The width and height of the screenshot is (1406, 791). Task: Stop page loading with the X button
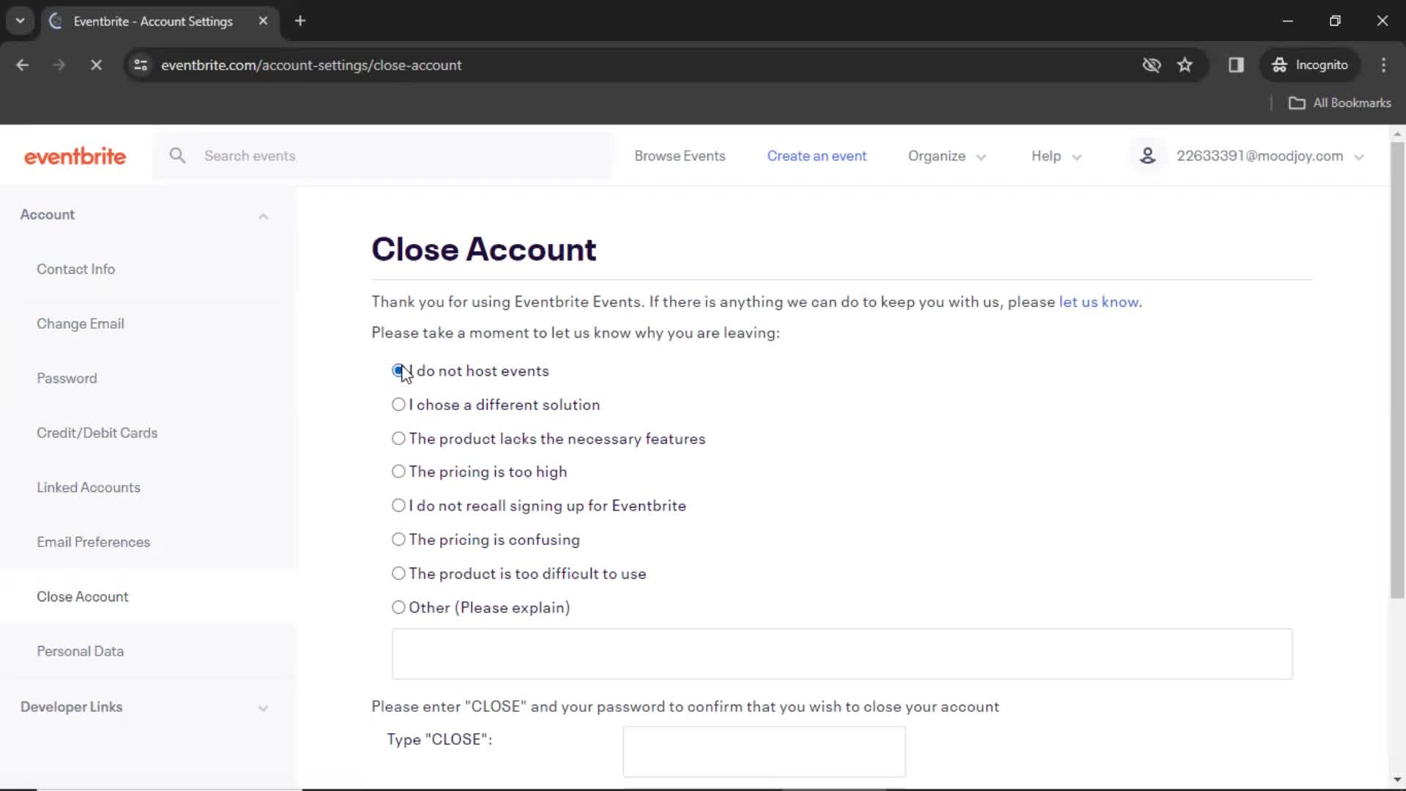tap(96, 64)
